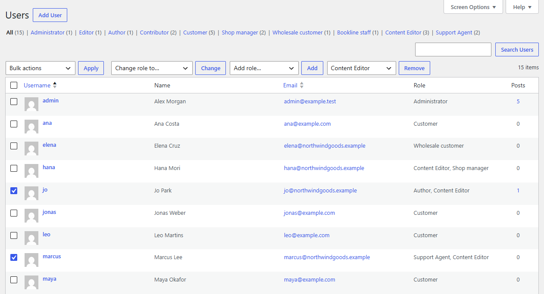The image size is (544, 294).
Task: Click name Leo Martins
Action: (x=169, y=235)
